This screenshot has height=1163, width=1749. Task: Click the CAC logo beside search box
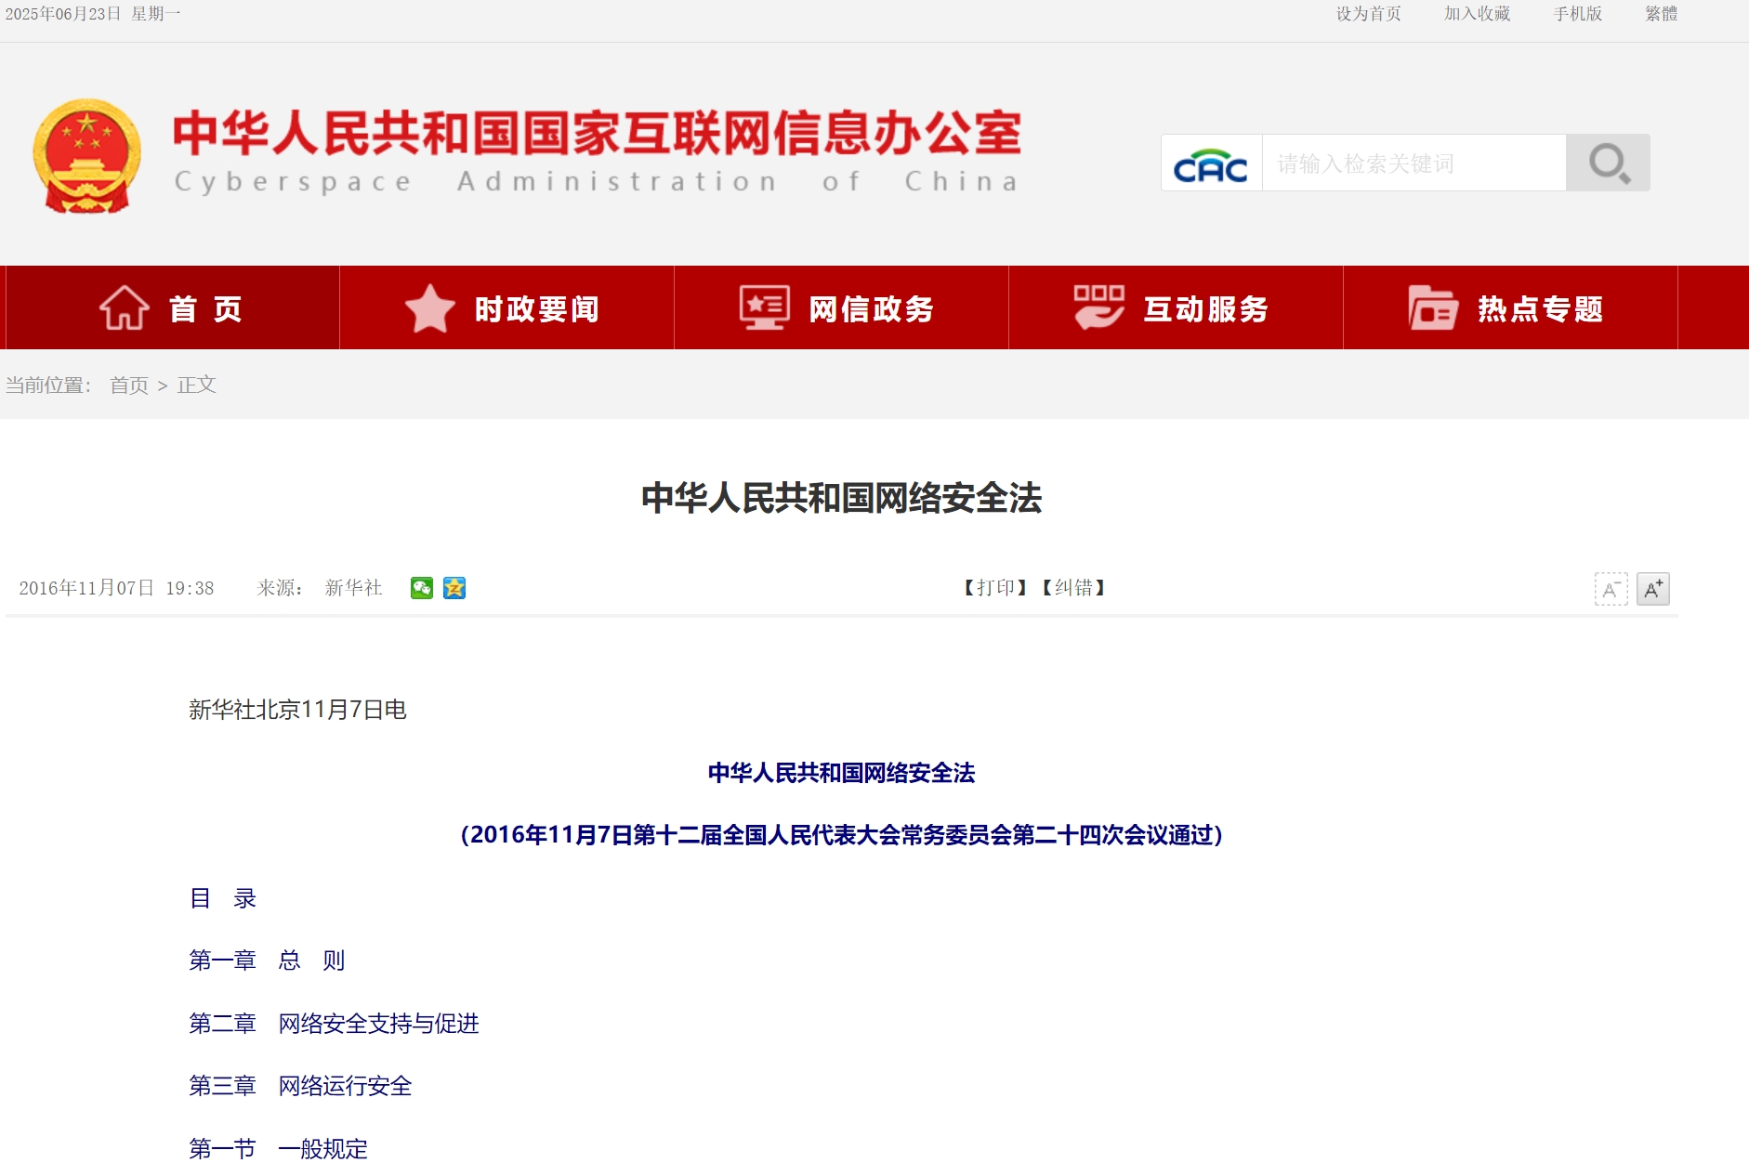(x=1211, y=164)
